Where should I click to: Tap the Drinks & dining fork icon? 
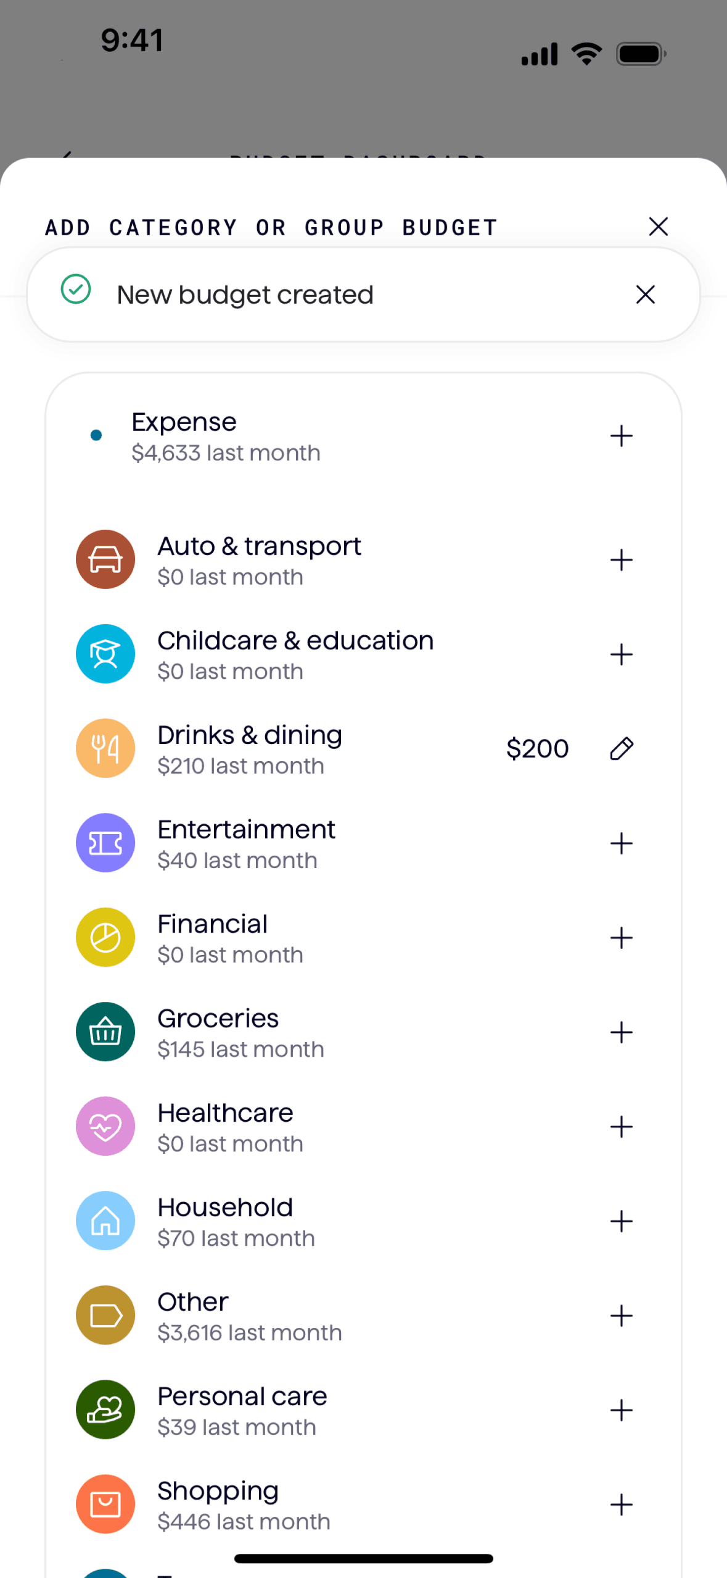(105, 748)
